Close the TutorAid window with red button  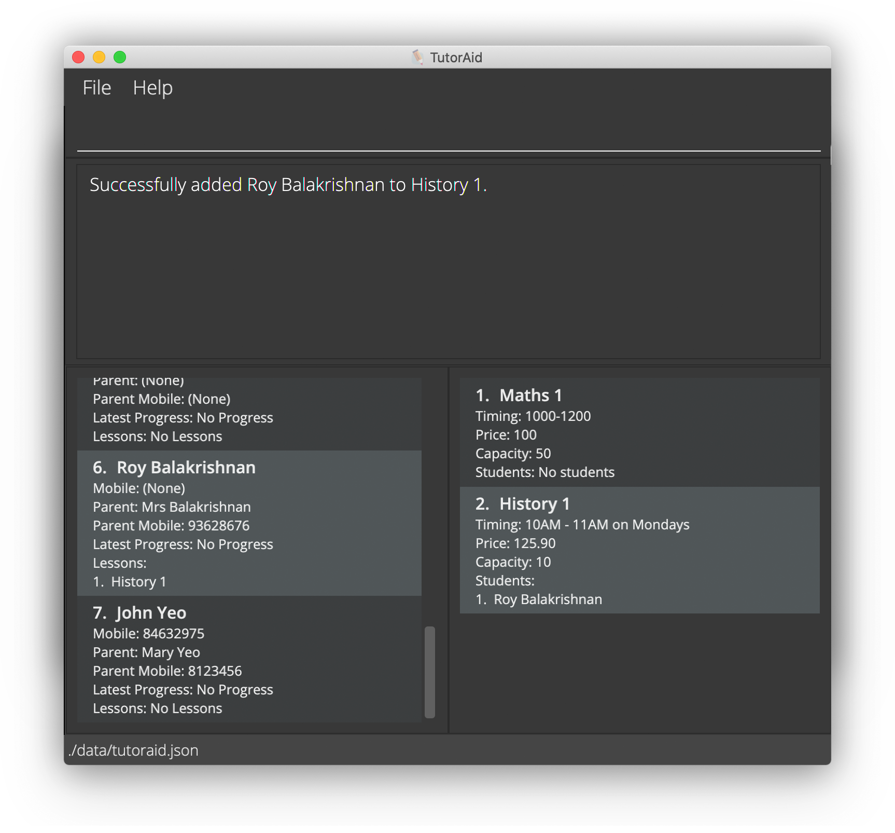click(x=78, y=57)
